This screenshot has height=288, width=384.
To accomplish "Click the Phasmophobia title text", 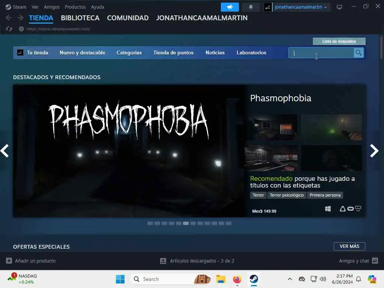I will (x=280, y=98).
